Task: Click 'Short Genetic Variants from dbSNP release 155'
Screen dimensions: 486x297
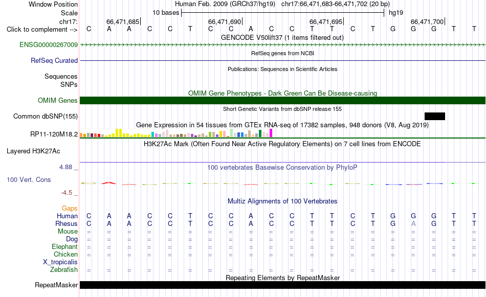Action: tap(282, 109)
